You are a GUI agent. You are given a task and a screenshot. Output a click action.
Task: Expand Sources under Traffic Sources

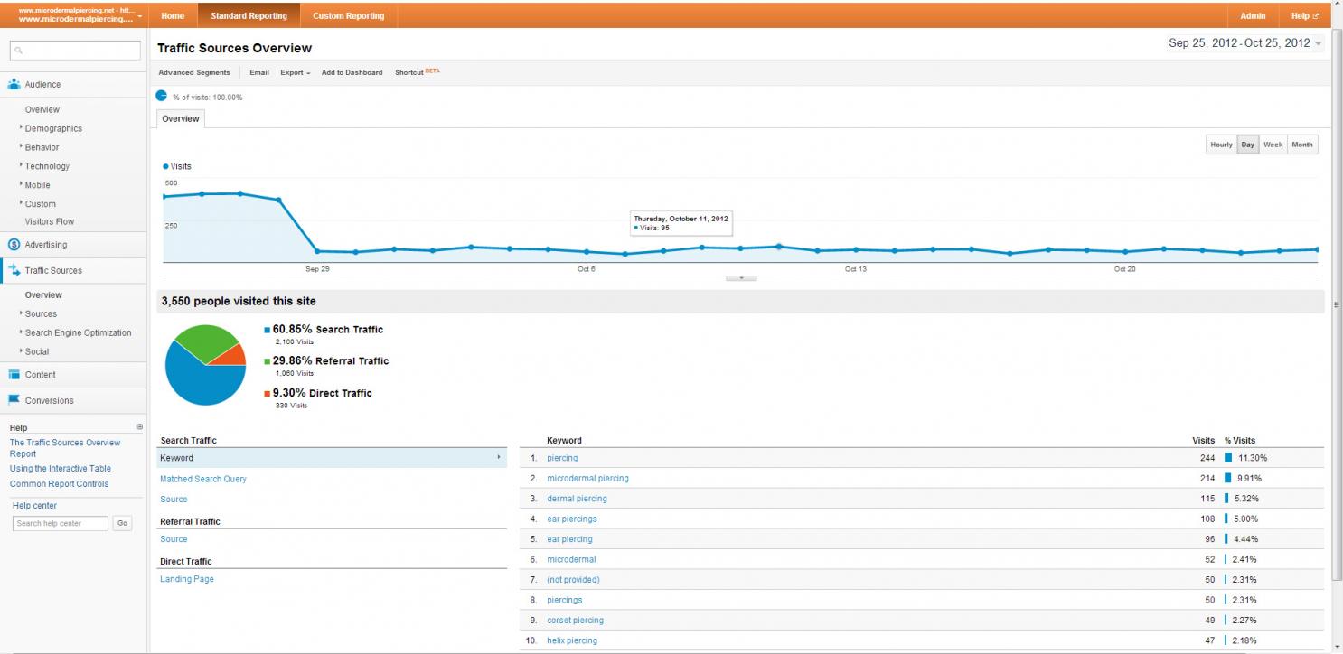[41, 313]
